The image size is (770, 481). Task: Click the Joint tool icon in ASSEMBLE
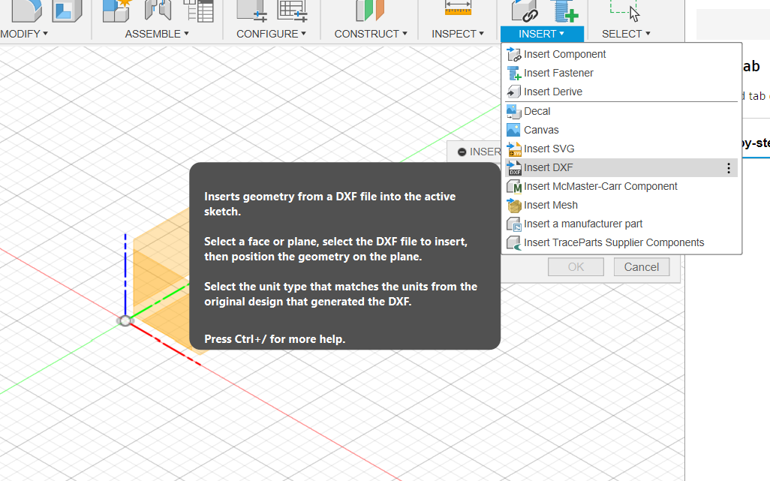(x=158, y=11)
